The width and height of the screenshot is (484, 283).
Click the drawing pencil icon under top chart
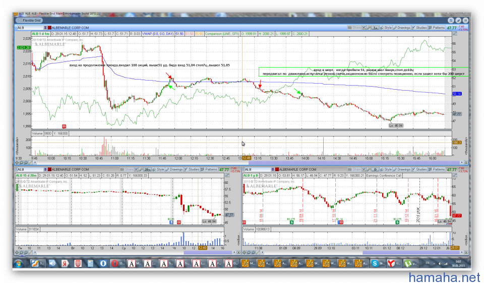[x=30, y=163]
